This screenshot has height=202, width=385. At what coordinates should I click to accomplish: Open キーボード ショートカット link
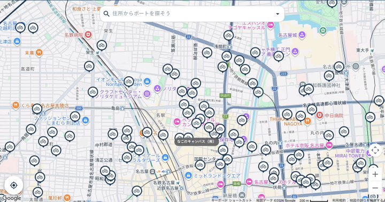(232, 200)
